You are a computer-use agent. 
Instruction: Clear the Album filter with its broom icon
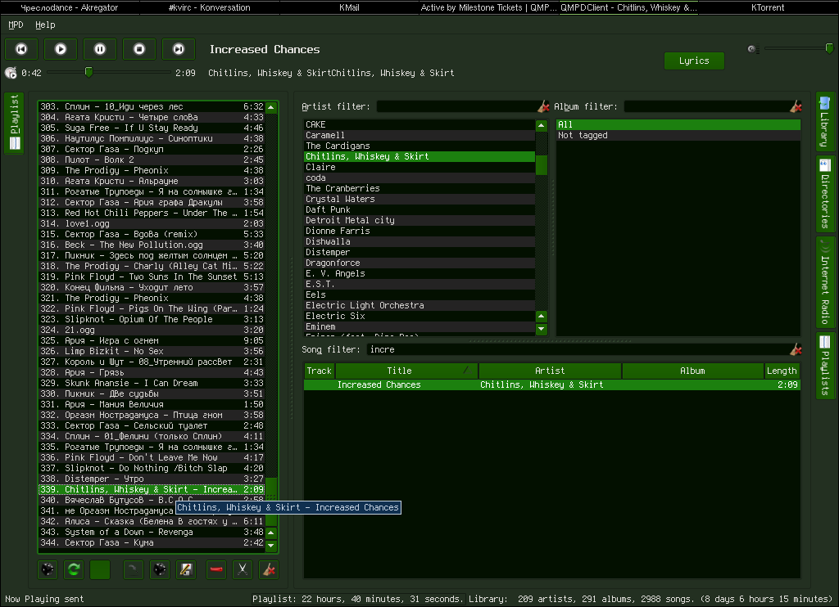point(796,106)
